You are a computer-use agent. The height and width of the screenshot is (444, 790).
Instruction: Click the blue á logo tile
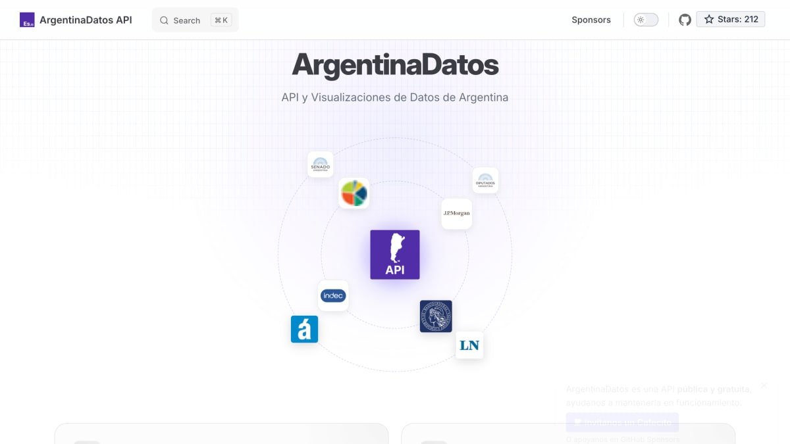(x=304, y=329)
